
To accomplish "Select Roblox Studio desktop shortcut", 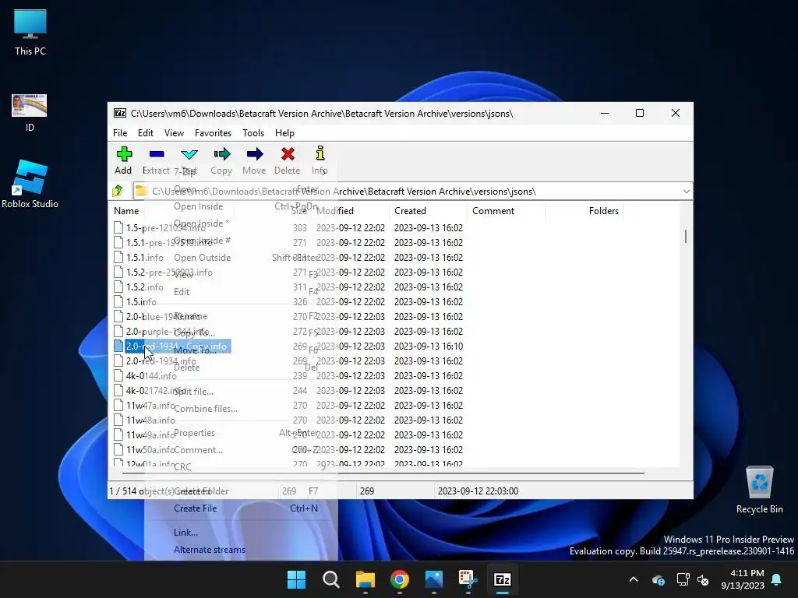I will (30, 177).
